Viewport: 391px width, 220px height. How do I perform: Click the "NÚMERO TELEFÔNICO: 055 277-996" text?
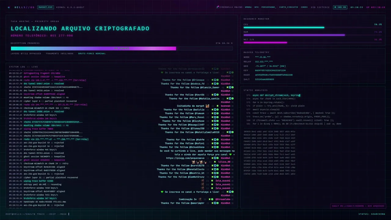point(42,36)
